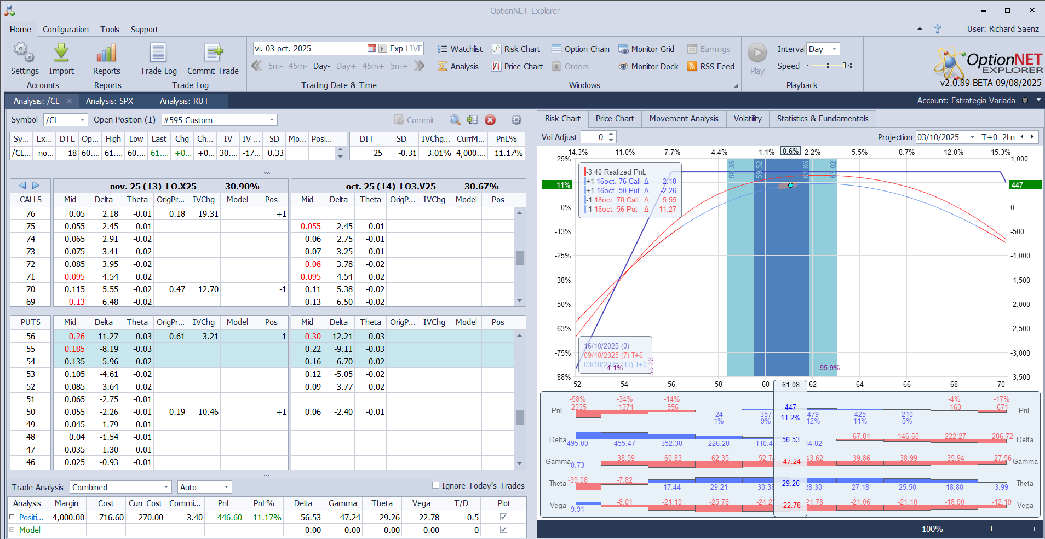This screenshot has width=1045, height=539.
Task: Expand the Model analysis row
Action: coord(12,530)
